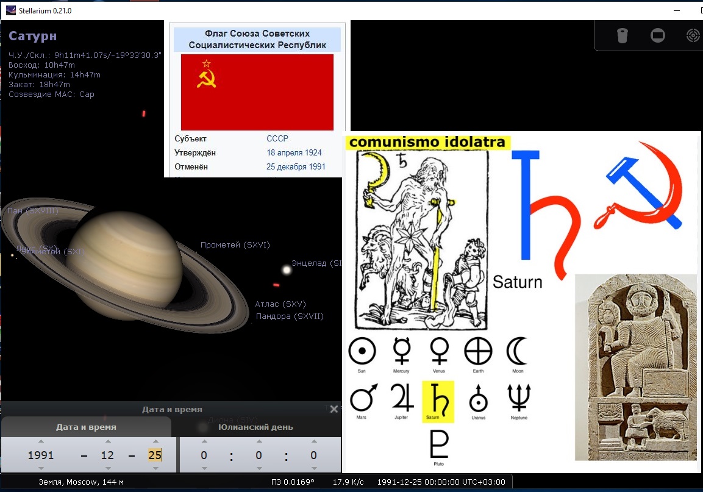This screenshot has height=492, width=703.
Task: Decrease the hours value with the down arrow
Action: (x=204, y=468)
